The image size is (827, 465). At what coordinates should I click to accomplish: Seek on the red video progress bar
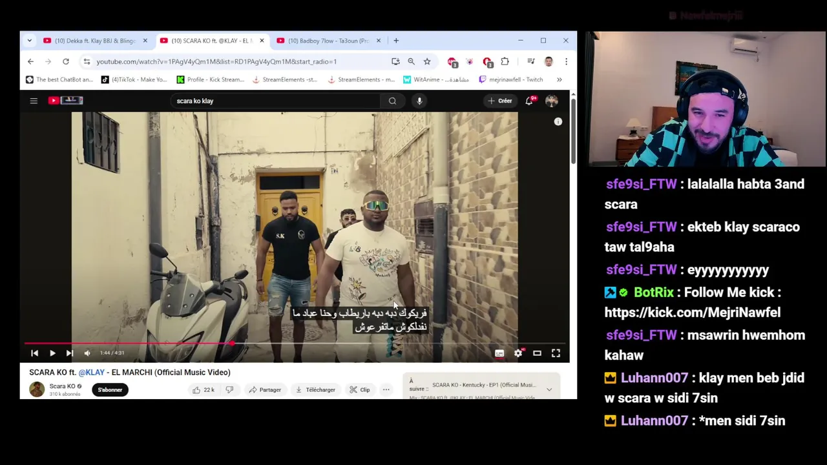click(x=295, y=344)
